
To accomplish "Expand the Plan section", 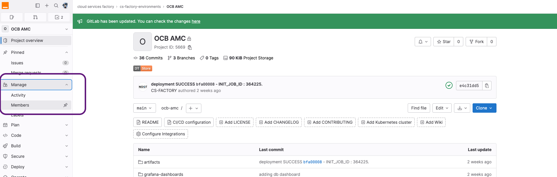I will pos(36,125).
